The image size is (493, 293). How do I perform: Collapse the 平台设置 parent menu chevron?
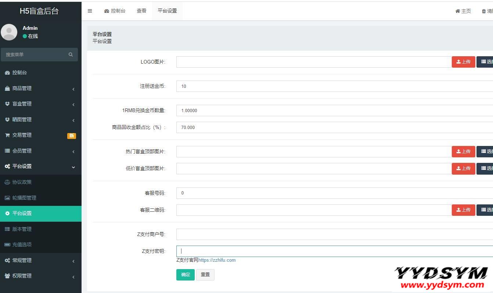(x=73, y=167)
